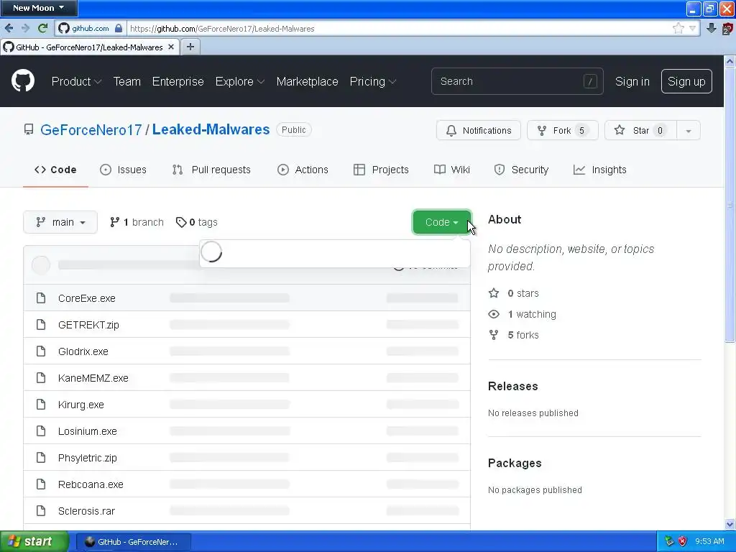This screenshot has height=552, width=736.
Task: Bookmark page with the star icon
Action: [x=678, y=28]
